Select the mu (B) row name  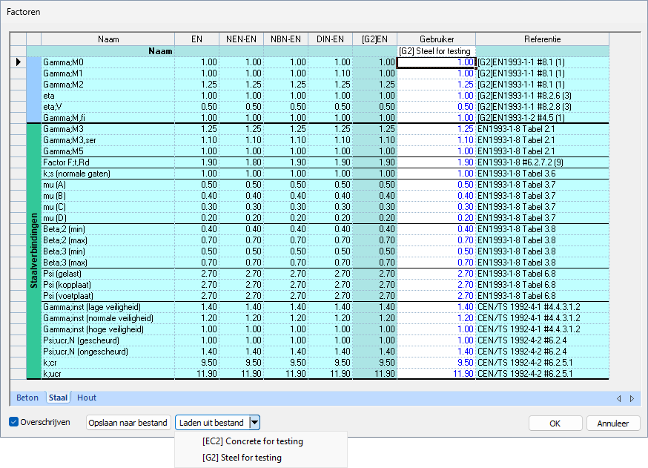pyautogui.click(x=54, y=196)
